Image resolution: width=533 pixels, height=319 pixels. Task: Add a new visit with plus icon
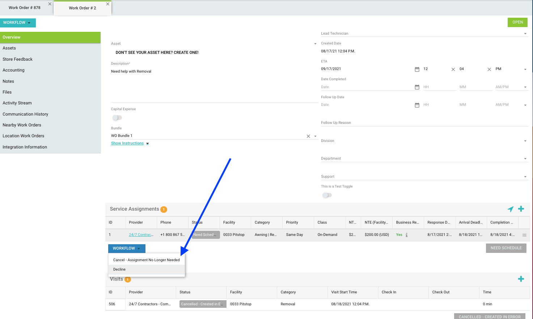click(x=521, y=279)
